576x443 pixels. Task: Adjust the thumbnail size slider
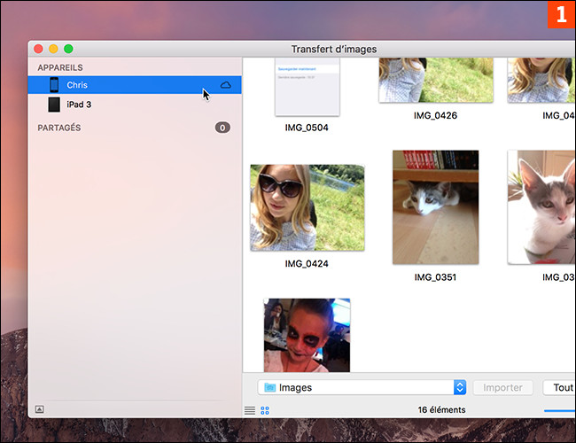coord(559,410)
